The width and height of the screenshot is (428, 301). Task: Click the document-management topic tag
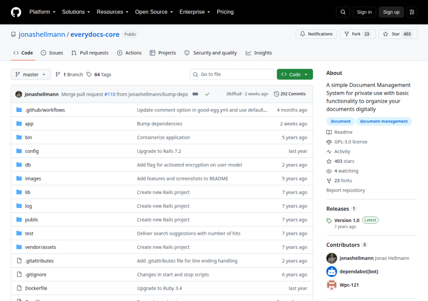pos(384,121)
